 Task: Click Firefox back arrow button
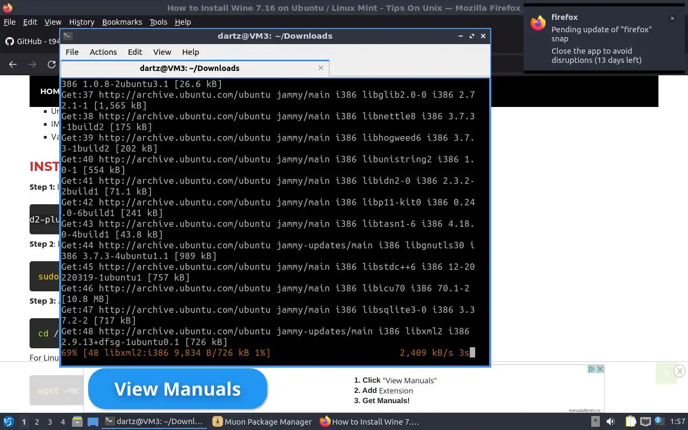pos(13,64)
